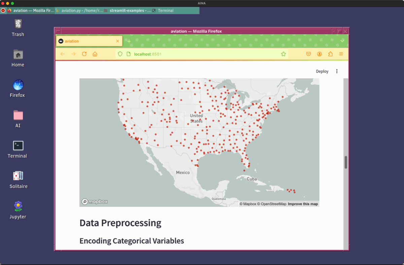Open the Jupyter desktop icon
This screenshot has width=404, height=265.
[18, 210]
